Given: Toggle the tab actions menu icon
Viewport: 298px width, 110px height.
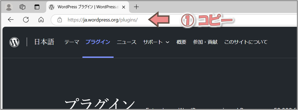Looking at the screenshot, I should coord(37,7).
